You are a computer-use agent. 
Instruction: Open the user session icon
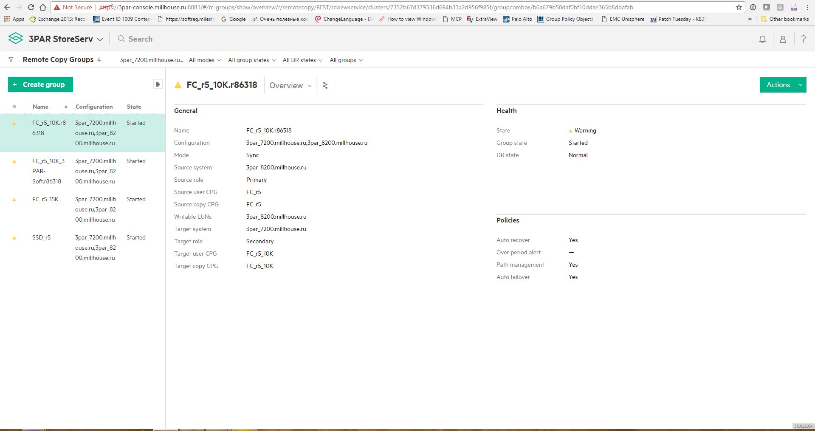(783, 39)
